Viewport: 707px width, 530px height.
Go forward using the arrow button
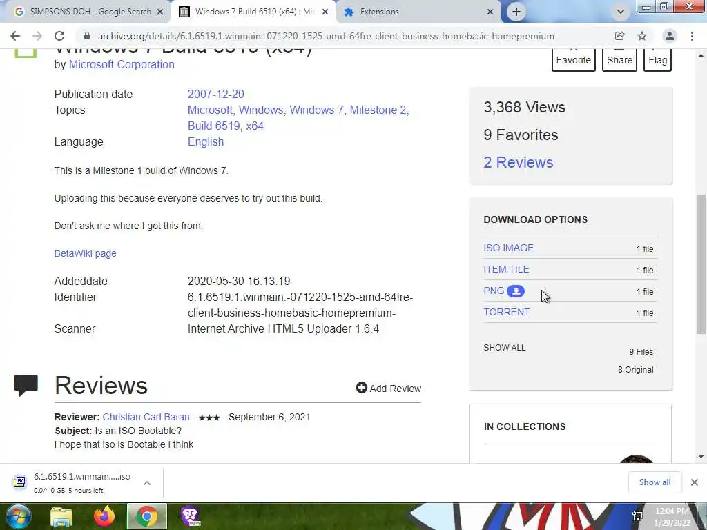click(37, 36)
